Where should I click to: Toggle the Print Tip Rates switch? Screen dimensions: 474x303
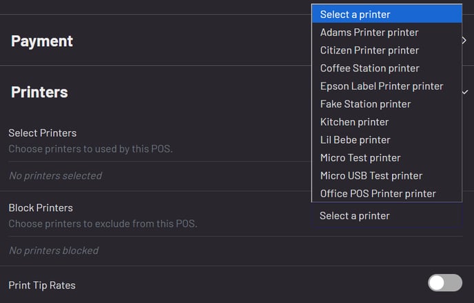click(445, 282)
